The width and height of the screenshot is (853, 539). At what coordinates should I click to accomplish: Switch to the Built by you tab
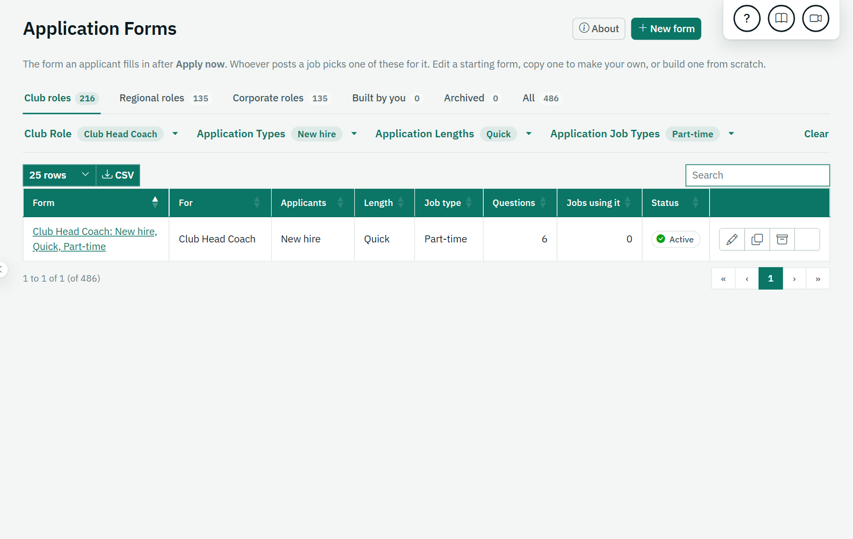click(x=387, y=98)
